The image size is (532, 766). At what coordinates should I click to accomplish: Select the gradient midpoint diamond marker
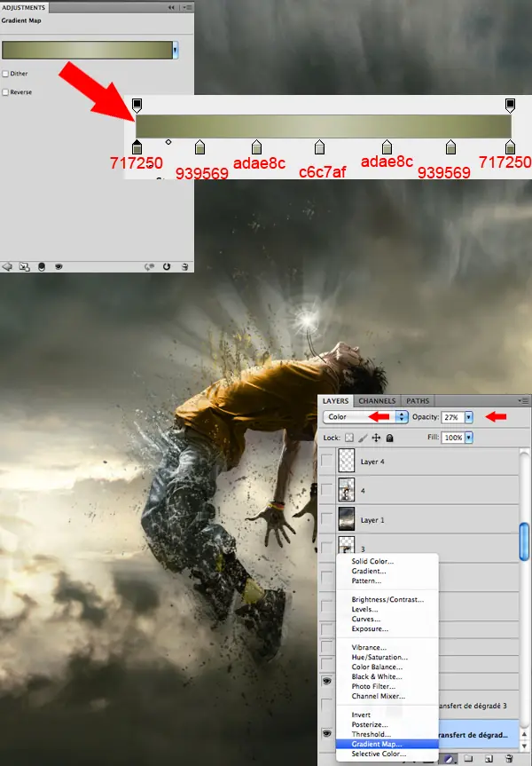click(168, 142)
